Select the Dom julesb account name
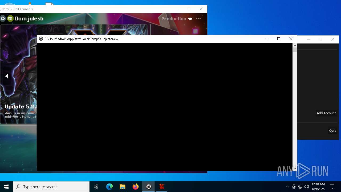341x192 pixels. pos(29,19)
